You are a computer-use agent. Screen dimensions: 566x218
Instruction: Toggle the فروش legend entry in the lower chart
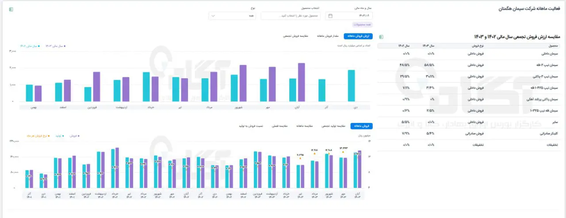75,136
